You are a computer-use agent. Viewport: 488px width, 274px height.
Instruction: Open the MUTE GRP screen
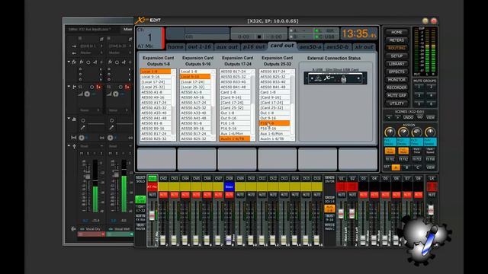pyautogui.click(x=396, y=95)
